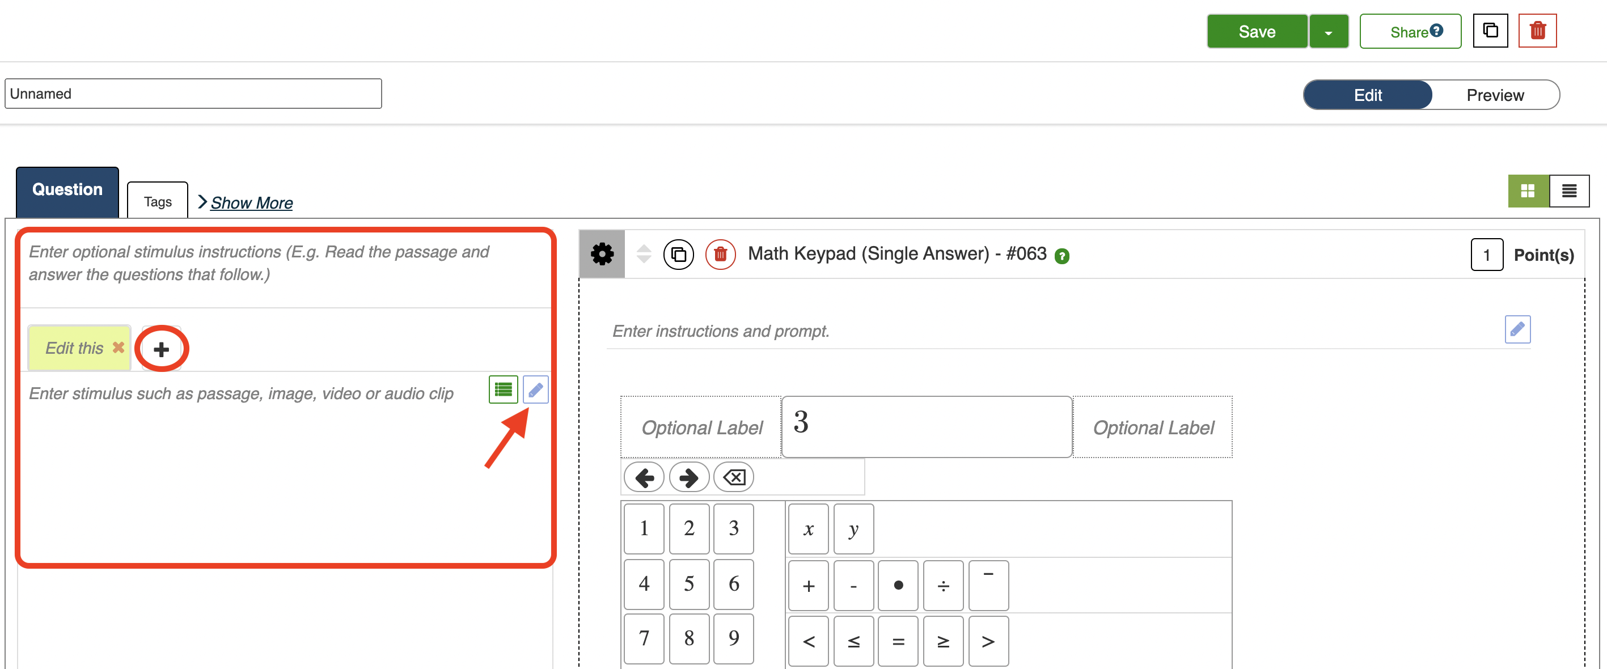Select the grid layout view
Screen dimensions: 1607x669
1528,191
